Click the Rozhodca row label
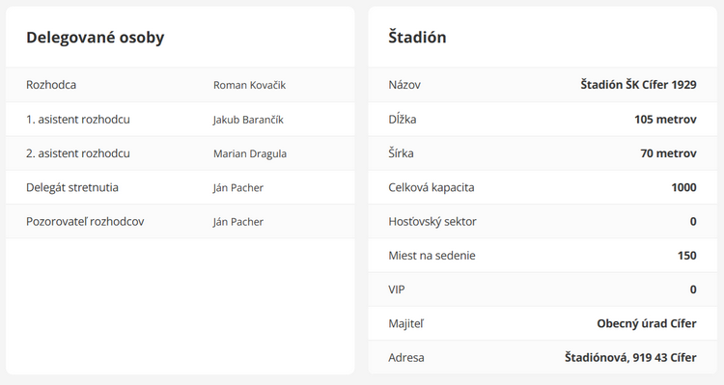The image size is (724, 385). point(51,85)
